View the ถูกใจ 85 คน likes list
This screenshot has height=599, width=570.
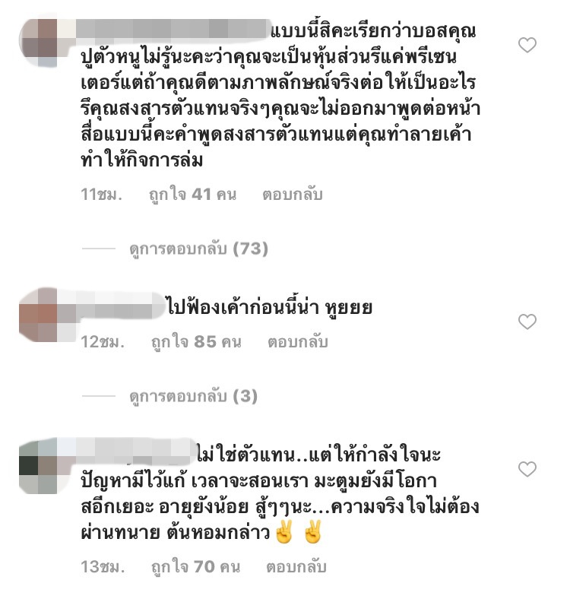pyautogui.click(x=196, y=342)
